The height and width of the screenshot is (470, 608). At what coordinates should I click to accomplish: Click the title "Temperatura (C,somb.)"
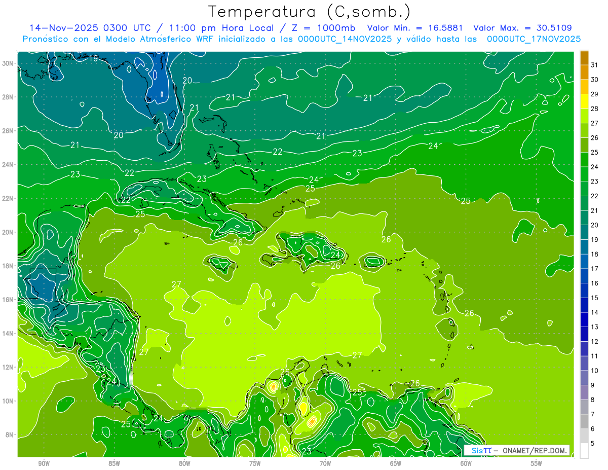[x=309, y=12]
